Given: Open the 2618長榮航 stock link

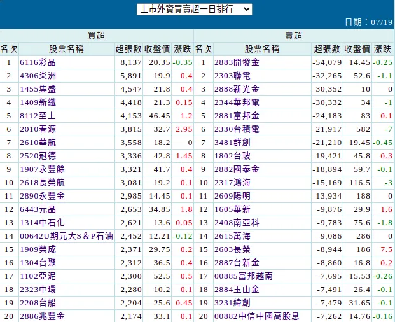Looking at the screenshot, I should tap(43, 183).
